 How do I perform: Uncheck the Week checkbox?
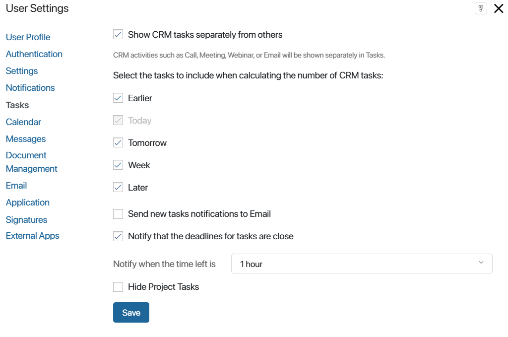(x=118, y=165)
